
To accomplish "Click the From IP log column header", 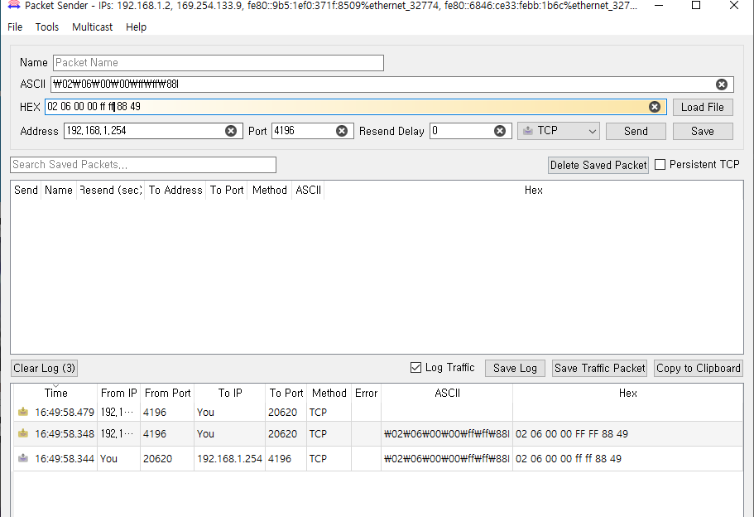I will tap(119, 393).
